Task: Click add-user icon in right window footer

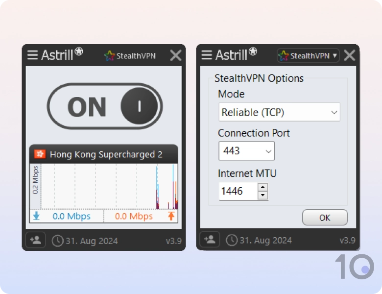Action: (x=210, y=240)
